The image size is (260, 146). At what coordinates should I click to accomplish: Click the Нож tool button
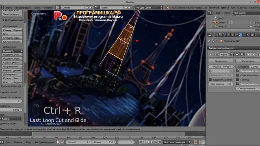[7, 82]
